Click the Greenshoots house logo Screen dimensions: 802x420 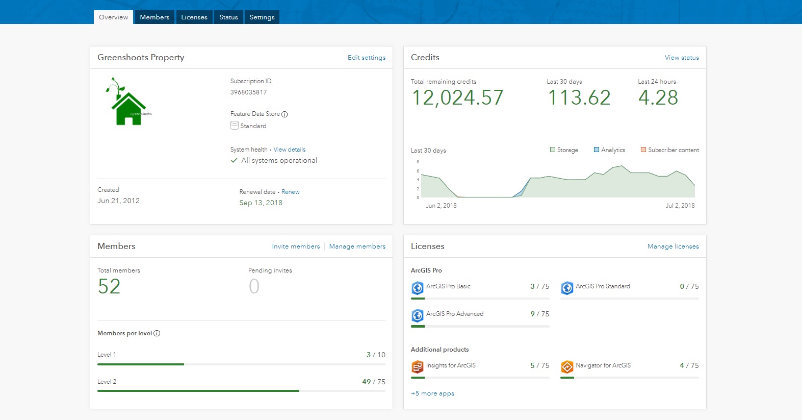(x=127, y=102)
